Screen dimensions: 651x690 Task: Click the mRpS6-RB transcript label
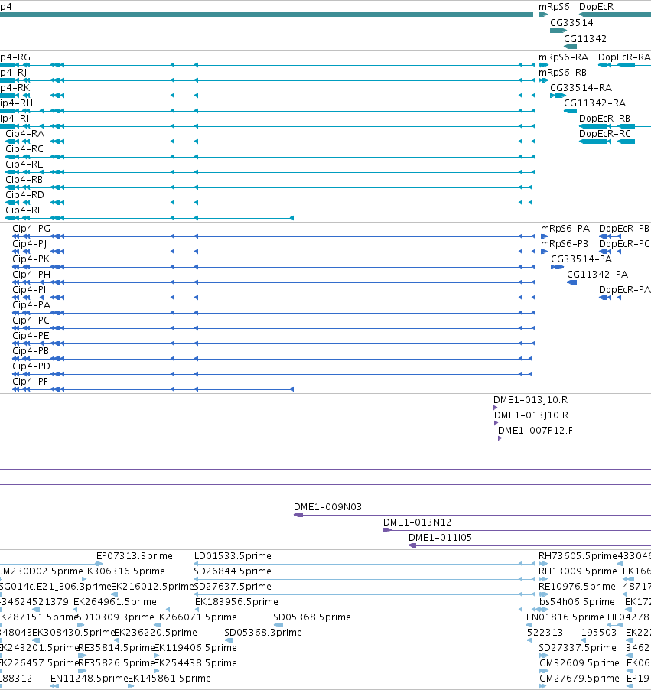[x=562, y=73]
